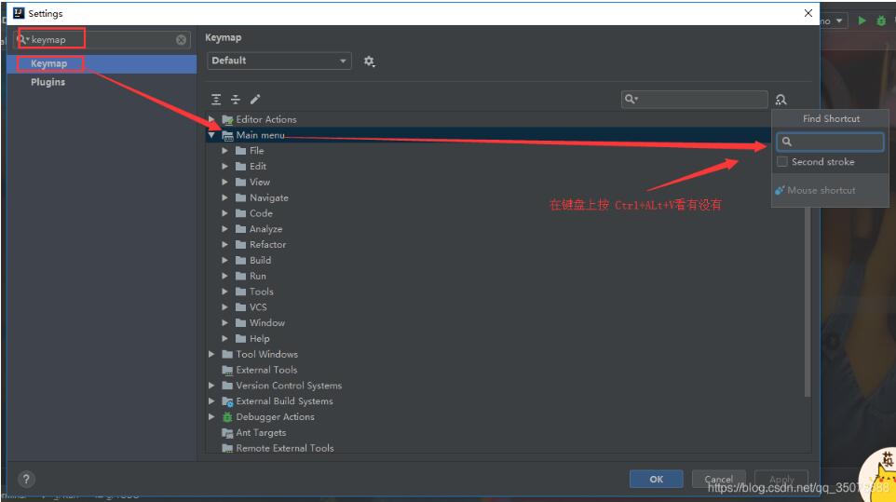
Task: Click the pencil edit shortcut icon
Action: pos(255,100)
